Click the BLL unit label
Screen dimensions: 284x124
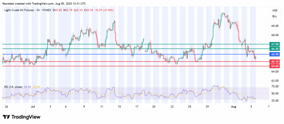pyautogui.click(x=275, y=17)
